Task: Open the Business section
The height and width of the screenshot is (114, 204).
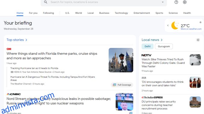Action: (104, 13)
